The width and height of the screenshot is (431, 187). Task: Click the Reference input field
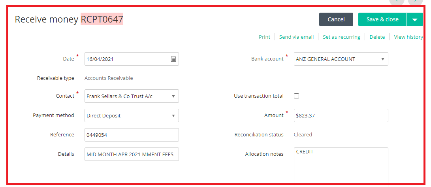click(x=132, y=135)
